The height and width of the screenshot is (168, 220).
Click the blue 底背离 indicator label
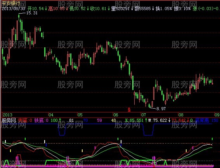(202, 120)
